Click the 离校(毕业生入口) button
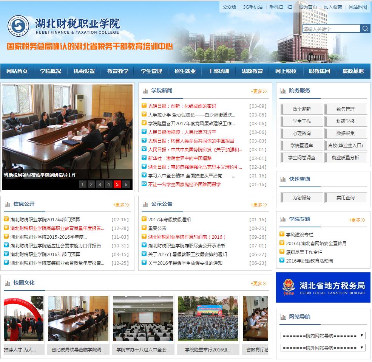This screenshot has width=372, height=362. [346, 146]
